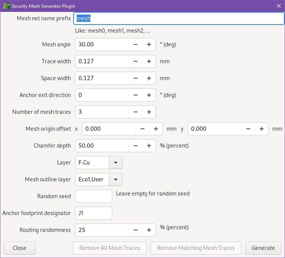Image resolution: width=285 pixels, height=258 pixels.
Task: Open the Layer dropdown showing F.Cu
Action: (x=116, y=163)
